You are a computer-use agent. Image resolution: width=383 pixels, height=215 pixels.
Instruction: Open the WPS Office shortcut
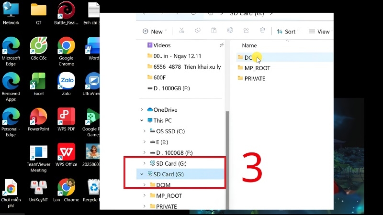click(66, 155)
